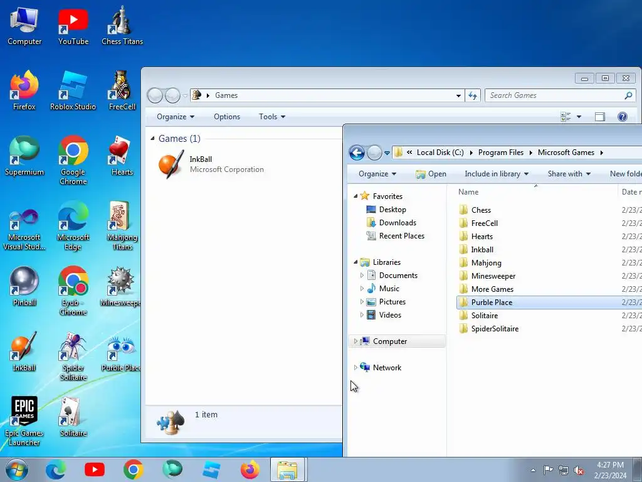Go back in the Microsoft Games explorer window
This screenshot has height=482, width=642.
(357, 153)
